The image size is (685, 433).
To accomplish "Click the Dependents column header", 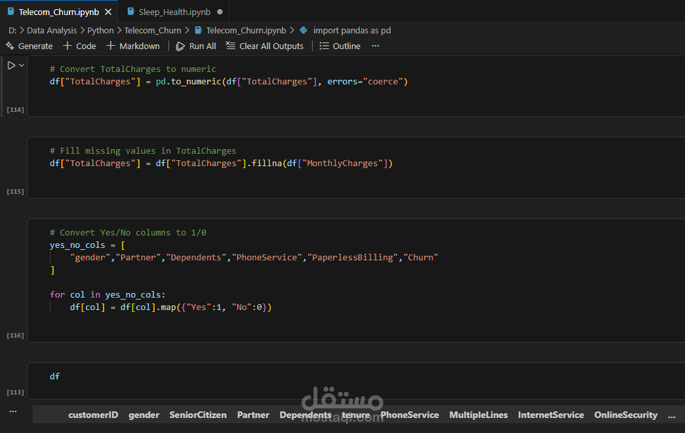I will pyautogui.click(x=305, y=415).
